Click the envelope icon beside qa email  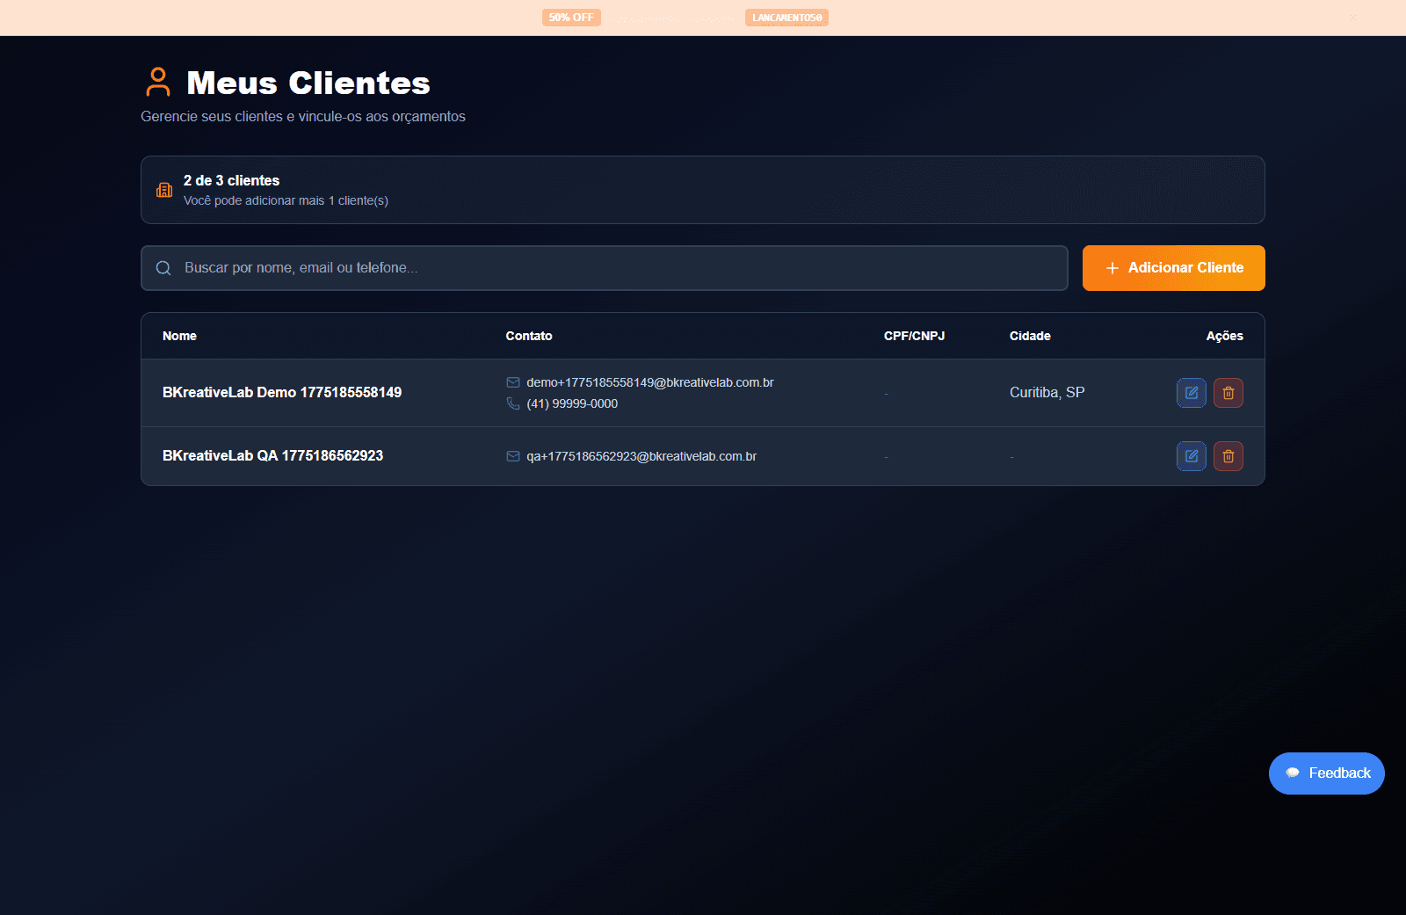[513, 456]
